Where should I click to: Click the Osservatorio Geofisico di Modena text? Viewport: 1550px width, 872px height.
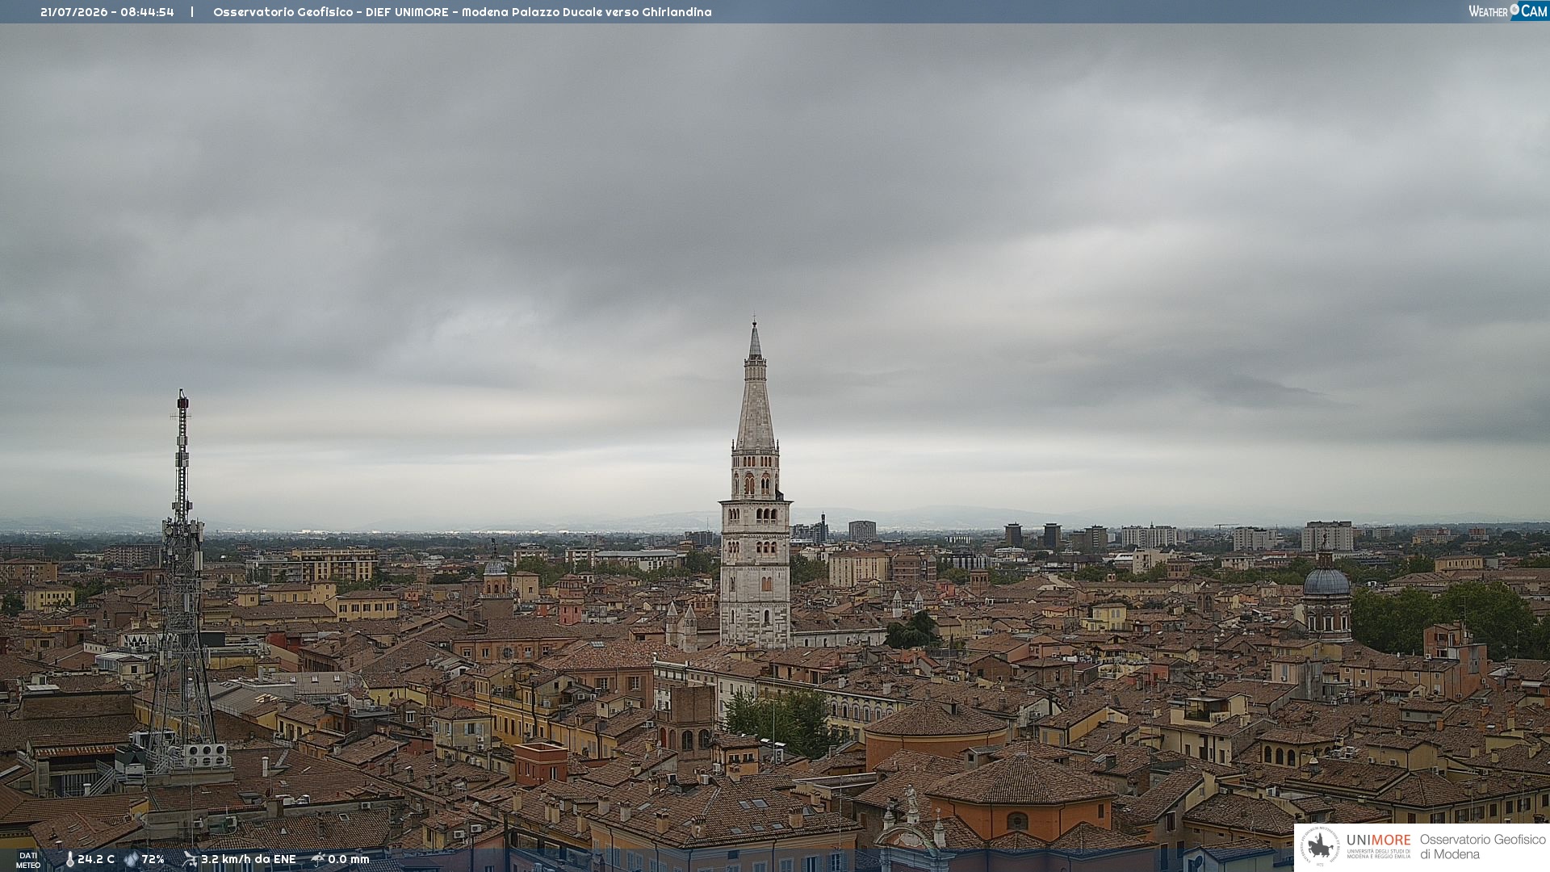[1483, 846]
